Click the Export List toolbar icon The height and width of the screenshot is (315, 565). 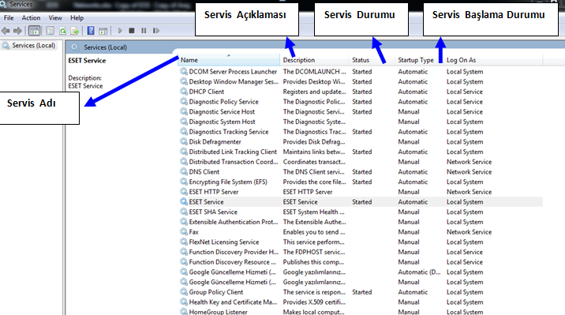pos(75,31)
